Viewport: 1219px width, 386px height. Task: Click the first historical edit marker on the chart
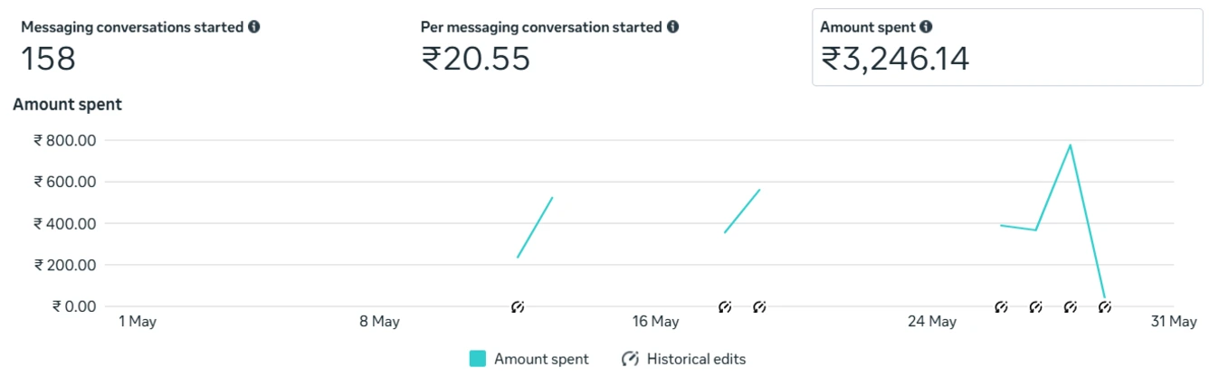pos(518,307)
